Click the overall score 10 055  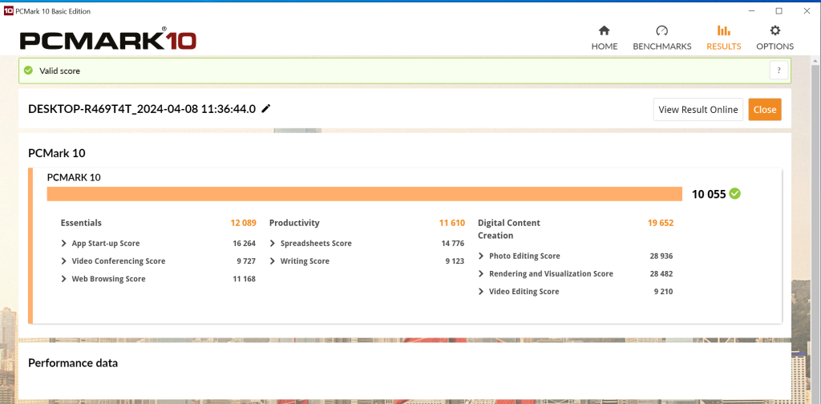click(x=709, y=194)
